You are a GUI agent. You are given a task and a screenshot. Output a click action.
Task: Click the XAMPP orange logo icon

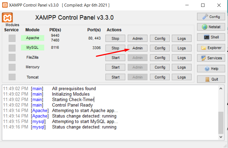coord(7,18)
